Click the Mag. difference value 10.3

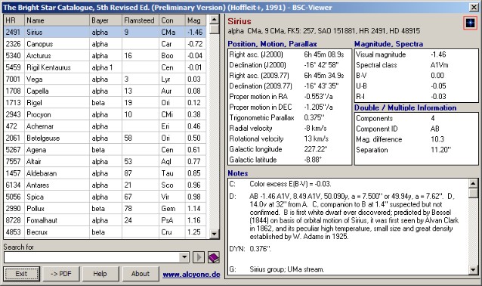[437, 139]
